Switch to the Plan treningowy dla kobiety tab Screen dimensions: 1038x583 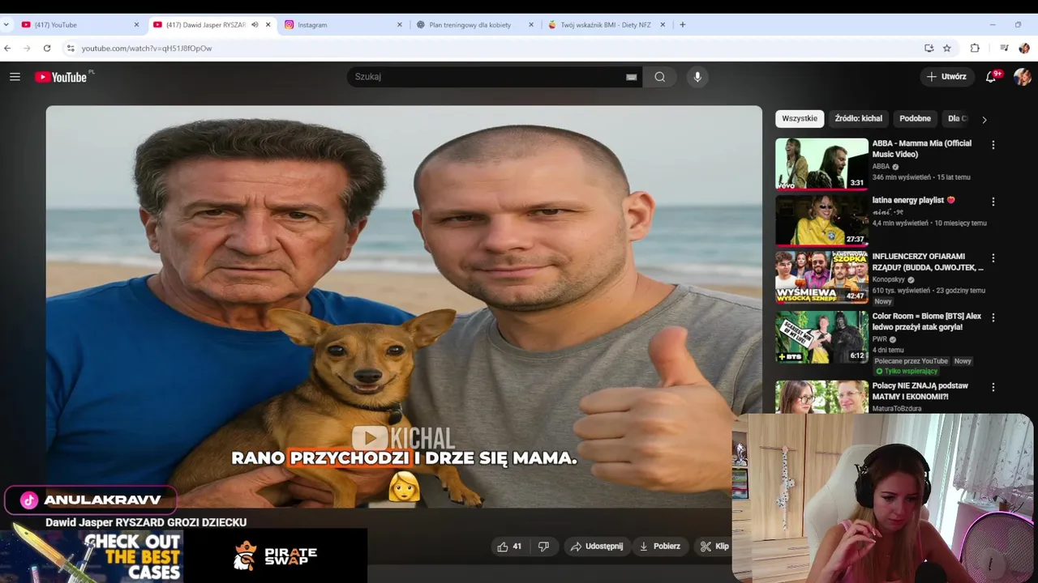click(475, 24)
